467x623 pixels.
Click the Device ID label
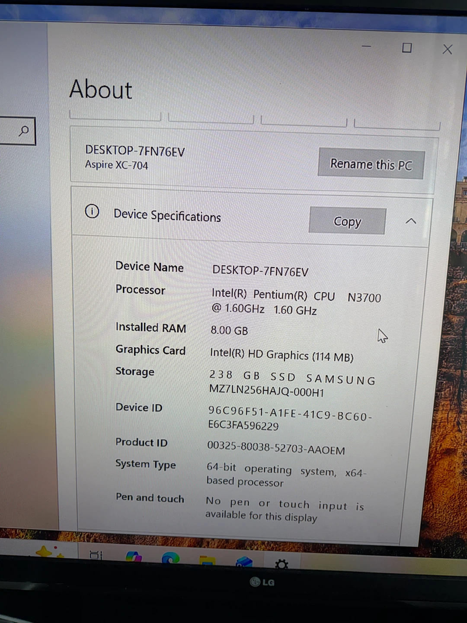click(x=139, y=408)
